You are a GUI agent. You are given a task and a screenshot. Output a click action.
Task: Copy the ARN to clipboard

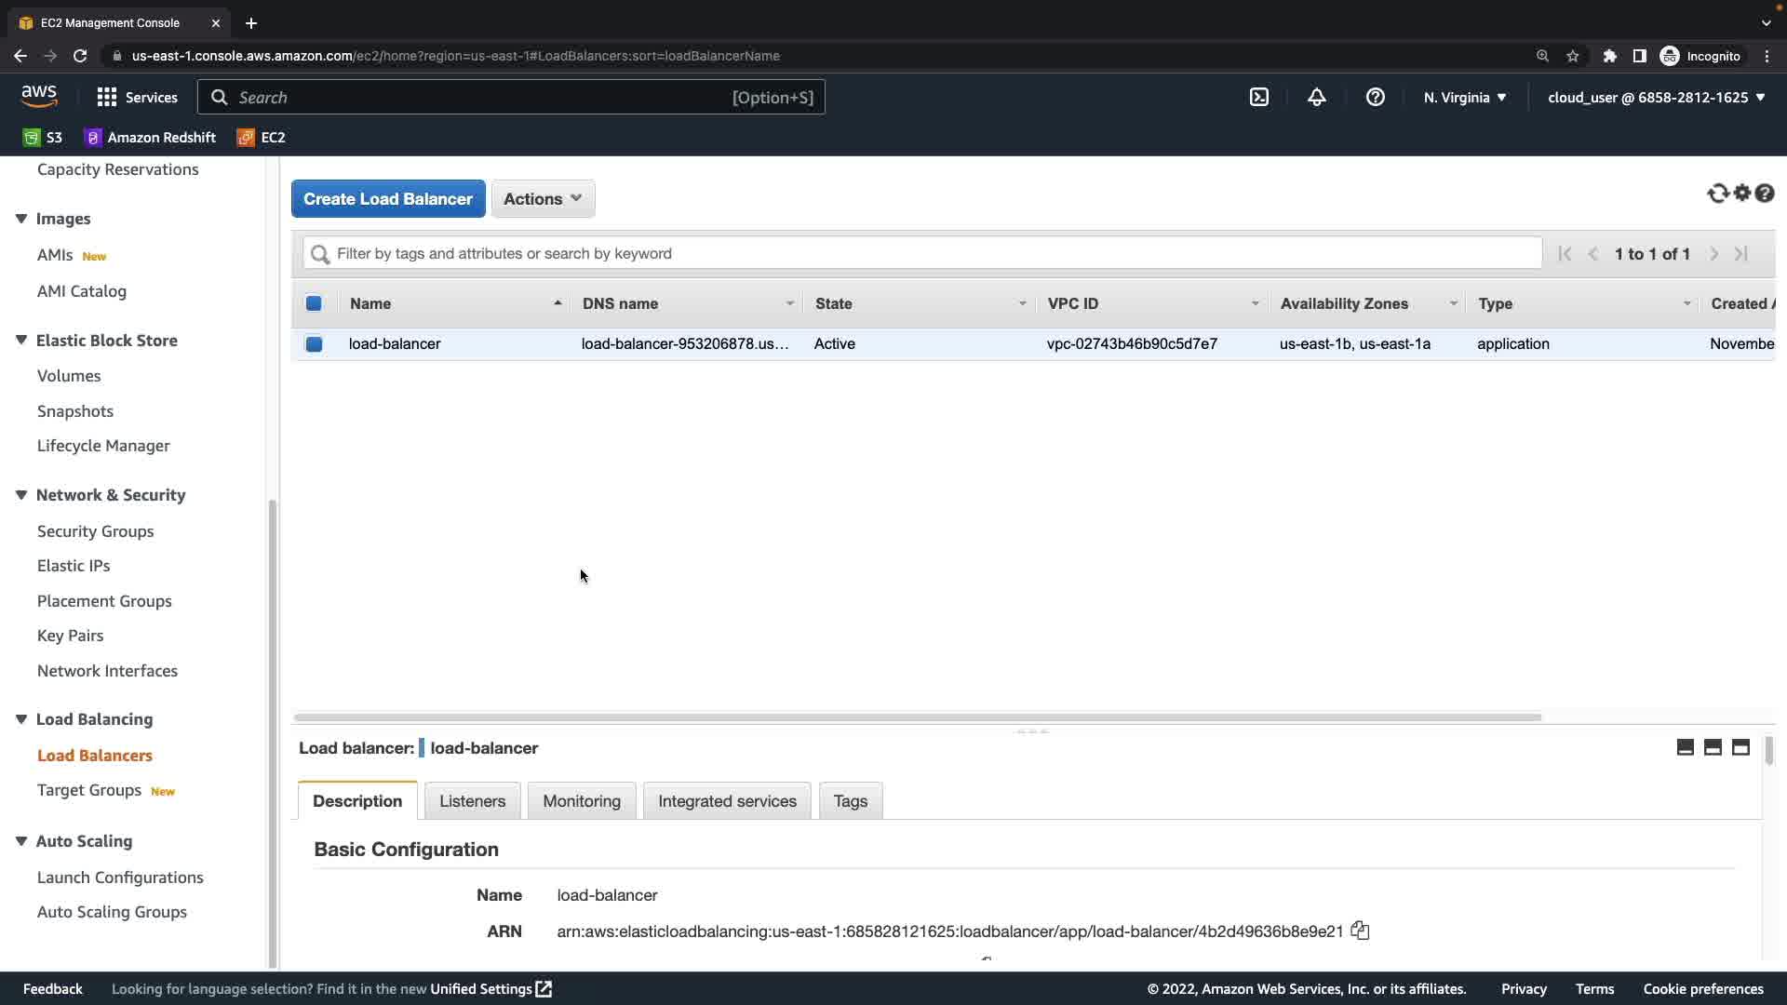point(1360,931)
